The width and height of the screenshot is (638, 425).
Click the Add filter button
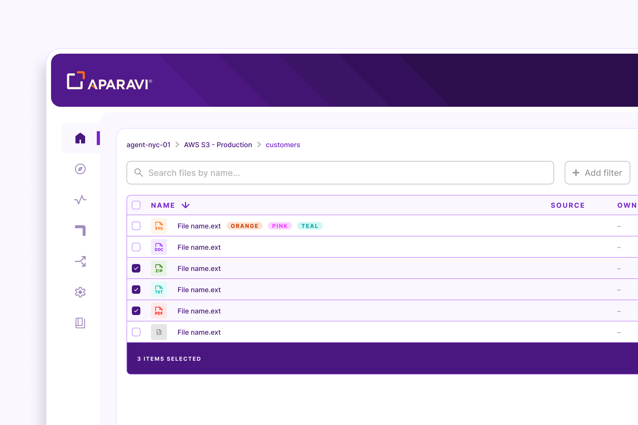[x=597, y=173]
